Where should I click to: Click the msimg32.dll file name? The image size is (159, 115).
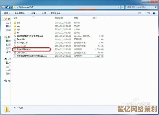coord(22,43)
